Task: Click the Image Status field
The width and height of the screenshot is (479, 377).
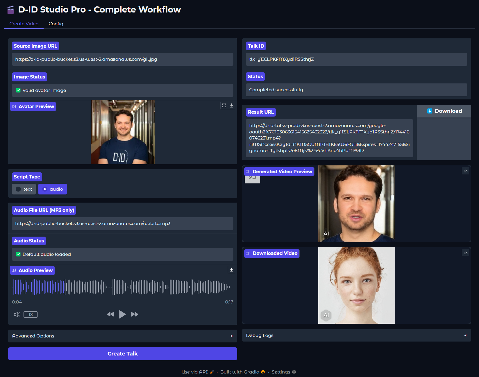Action: pos(123,90)
